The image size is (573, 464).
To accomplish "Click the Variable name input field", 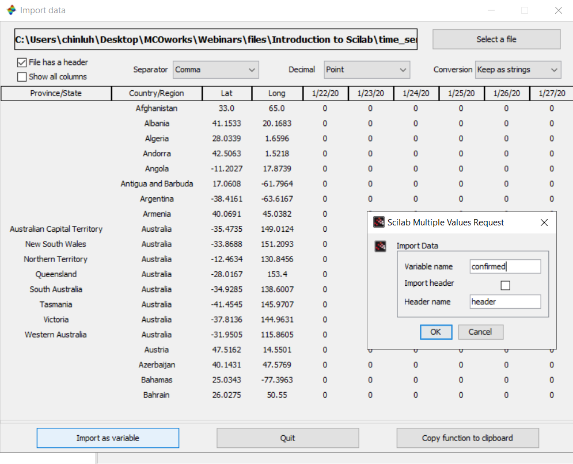I will click(x=505, y=267).
